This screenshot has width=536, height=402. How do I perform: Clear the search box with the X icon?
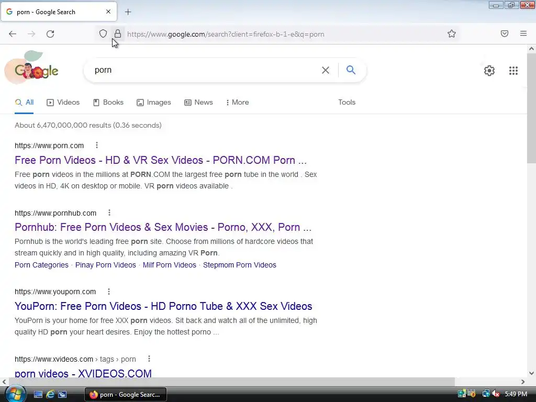(x=326, y=70)
